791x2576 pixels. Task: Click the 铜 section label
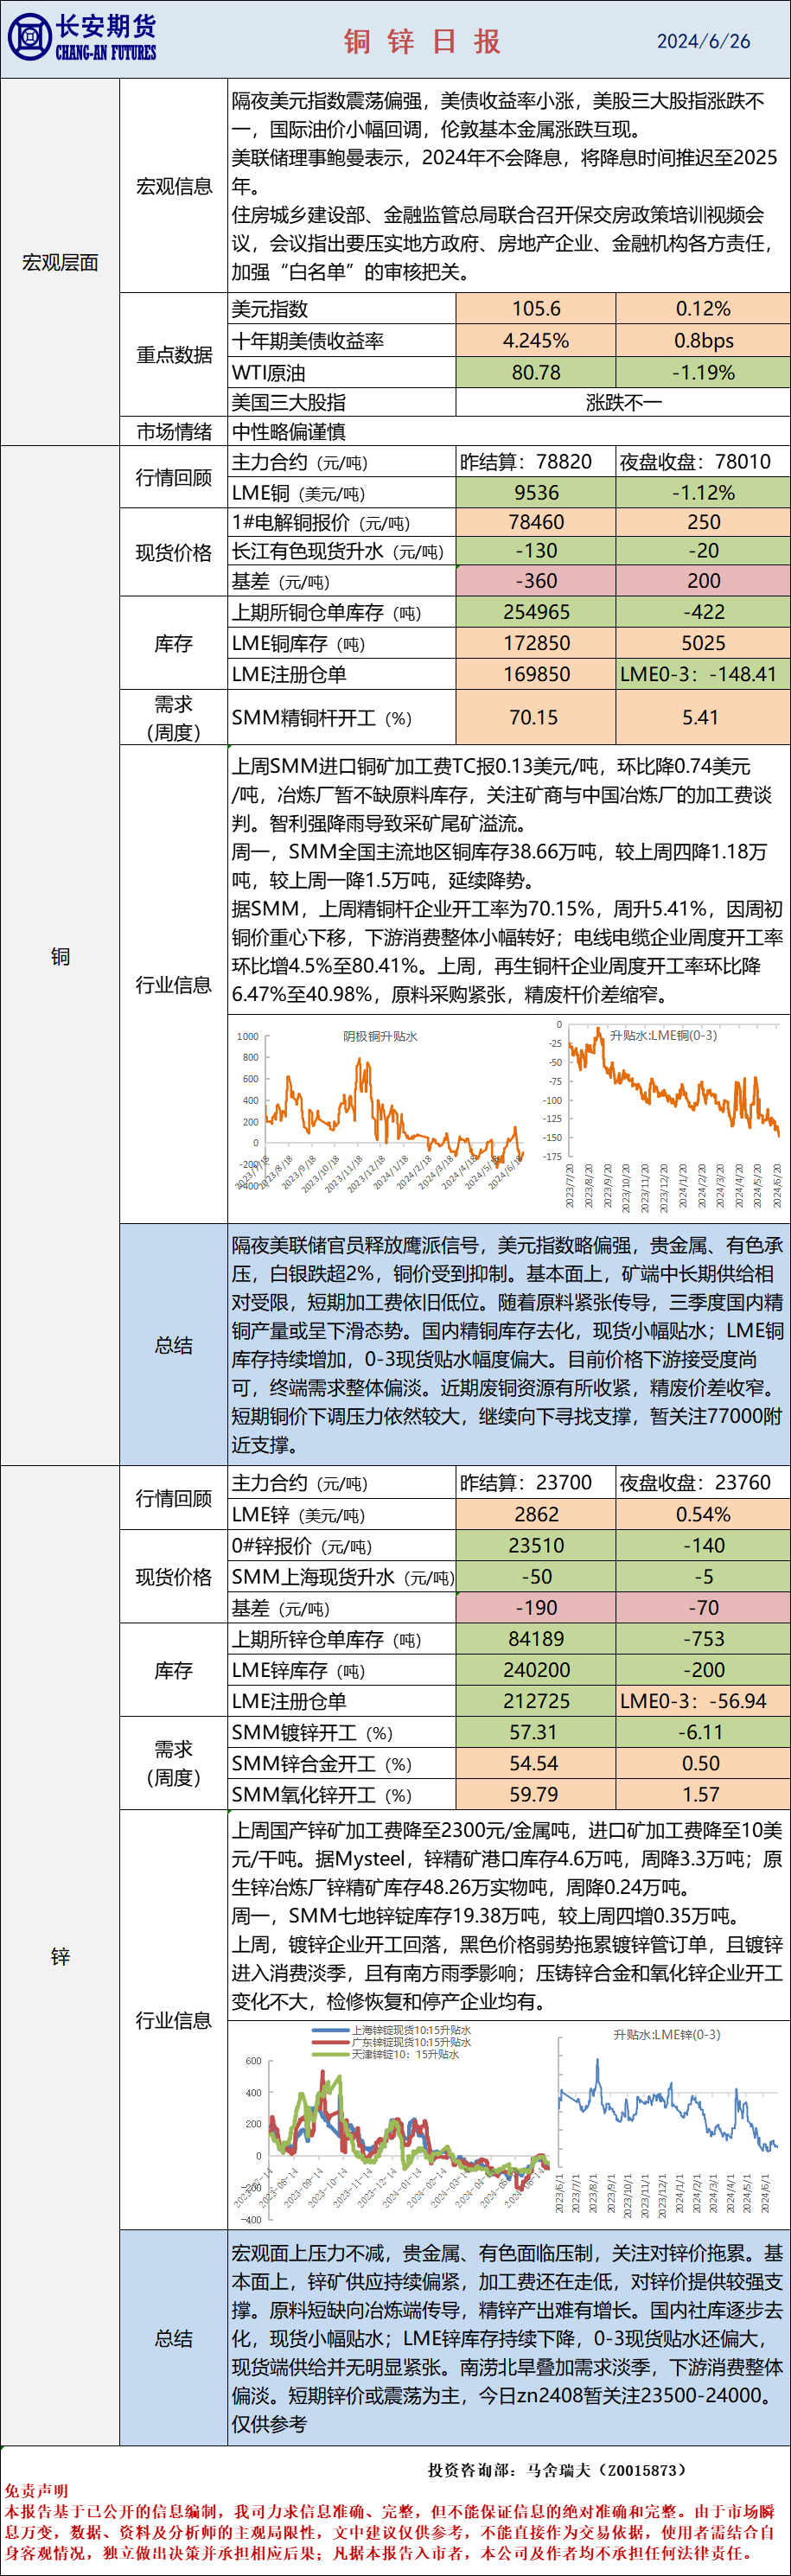pyautogui.click(x=60, y=956)
